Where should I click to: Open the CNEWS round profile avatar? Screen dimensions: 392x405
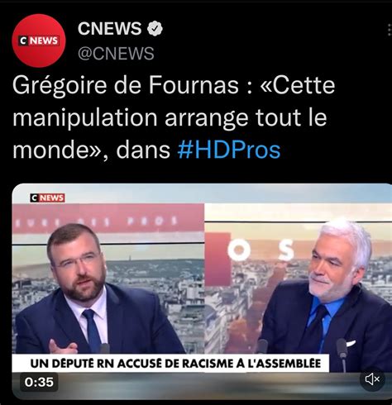39,40
